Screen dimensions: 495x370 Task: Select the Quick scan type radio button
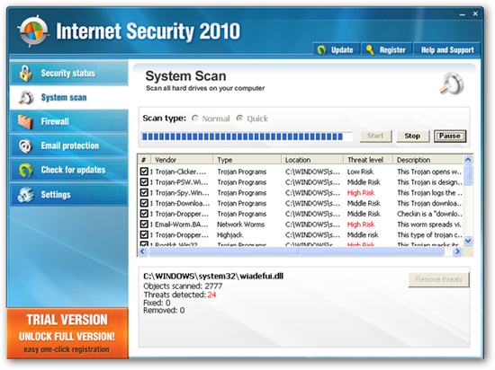click(x=239, y=118)
